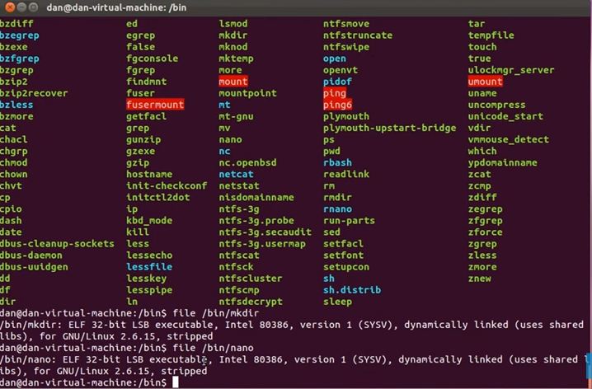Click the 'mkdir' entry in listing

[x=233, y=35]
